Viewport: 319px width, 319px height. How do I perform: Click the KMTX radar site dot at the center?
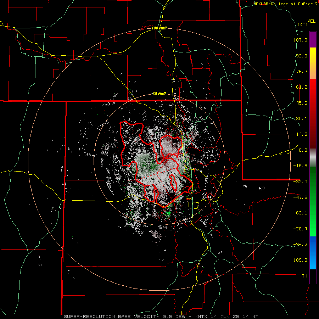[x=159, y=159]
